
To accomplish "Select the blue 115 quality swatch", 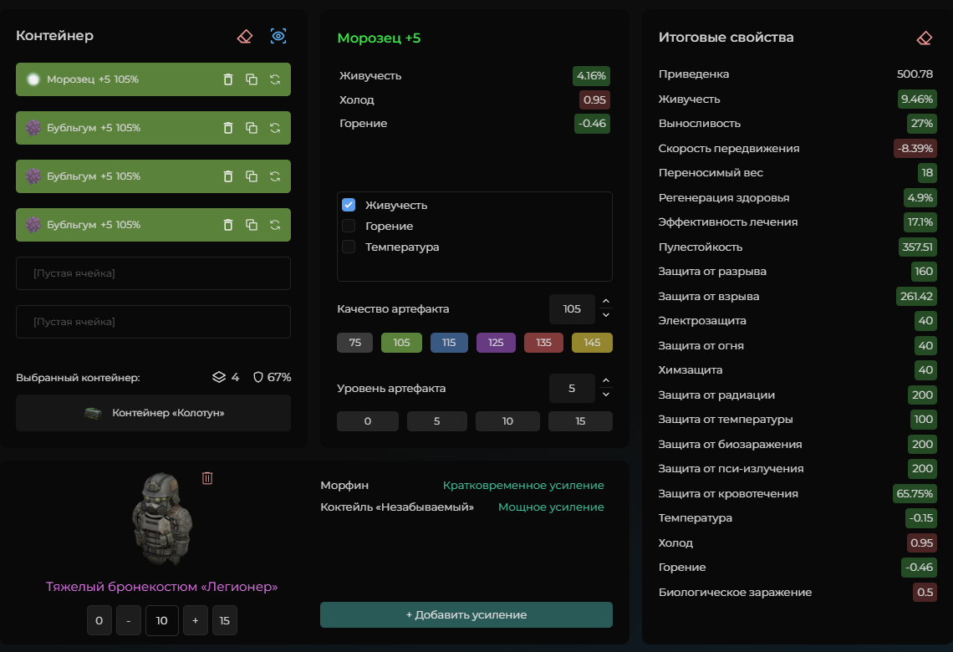I will pyautogui.click(x=449, y=343).
